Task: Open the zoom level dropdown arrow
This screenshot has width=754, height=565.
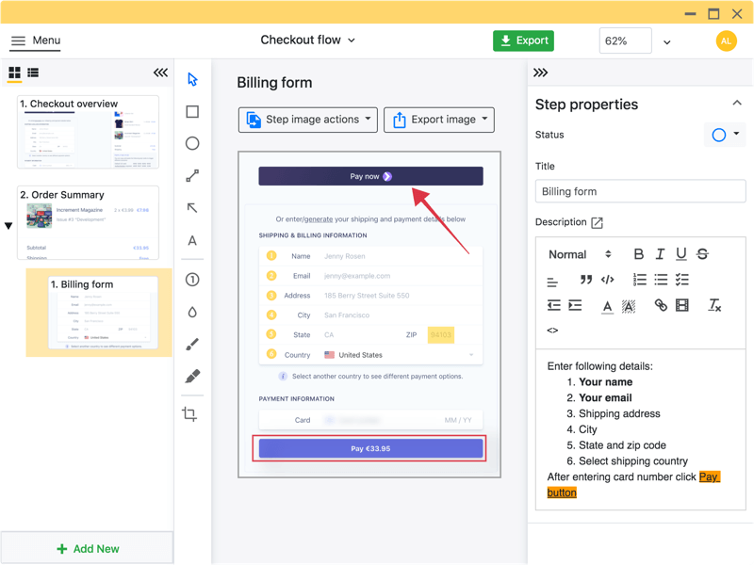Action: pos(667,42)
